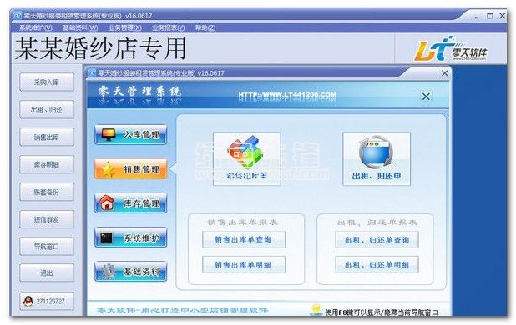Close the blue navigation banner with X
Image resolution: width=516 pixels, height=325 pixels.
pos(426,97)
